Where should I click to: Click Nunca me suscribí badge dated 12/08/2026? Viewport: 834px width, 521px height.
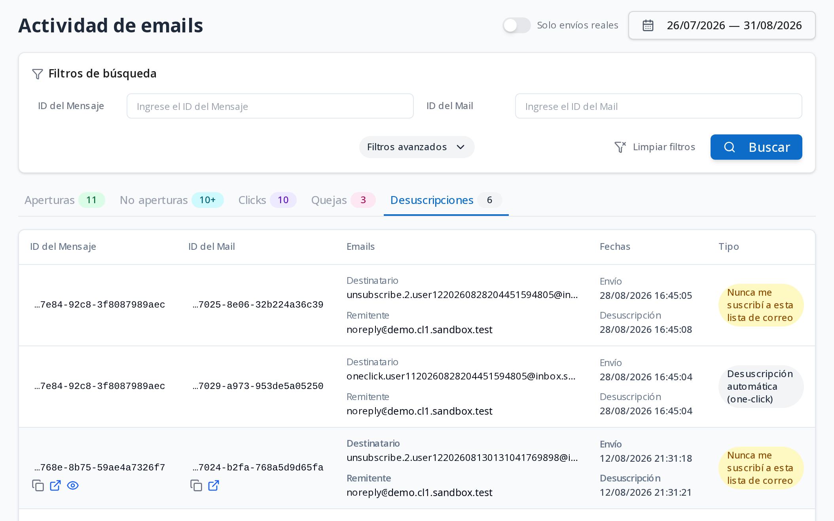[761, 468]
